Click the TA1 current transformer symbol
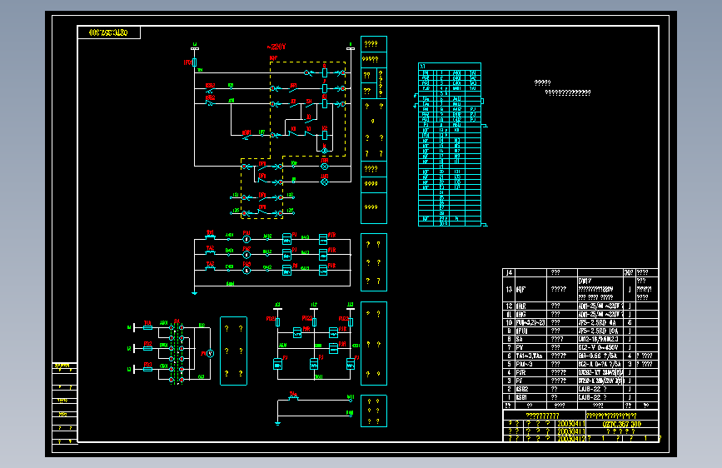 (210, 237)
